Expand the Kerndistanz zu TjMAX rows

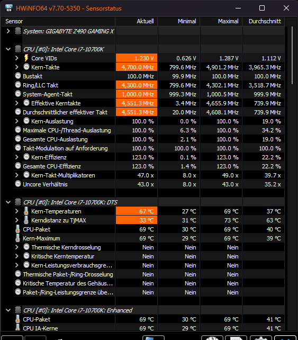click(x=17, y=220)
